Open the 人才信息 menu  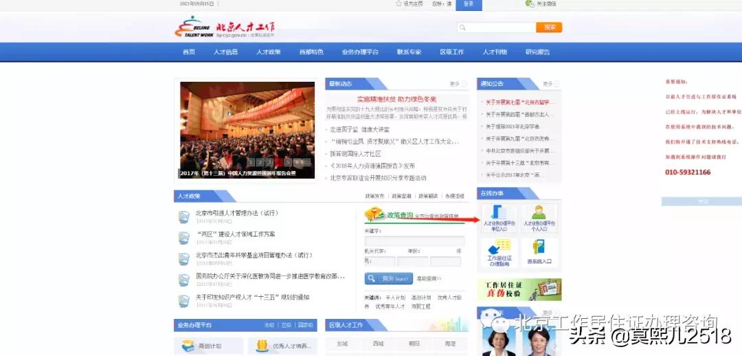226,52
